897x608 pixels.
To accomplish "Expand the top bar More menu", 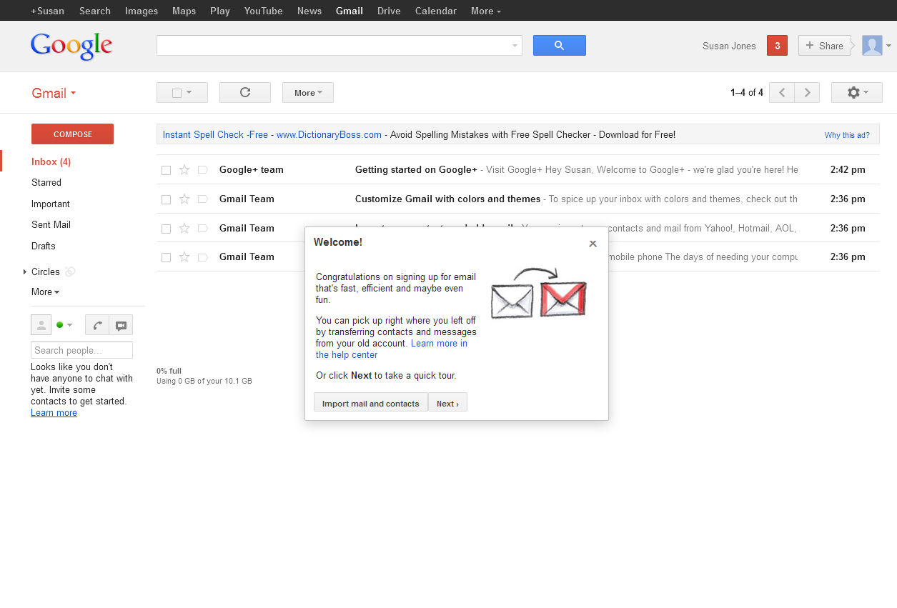I will 486,11.
